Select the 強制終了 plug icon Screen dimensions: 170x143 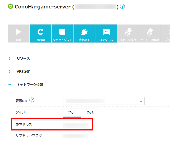[x=84, y=32]
